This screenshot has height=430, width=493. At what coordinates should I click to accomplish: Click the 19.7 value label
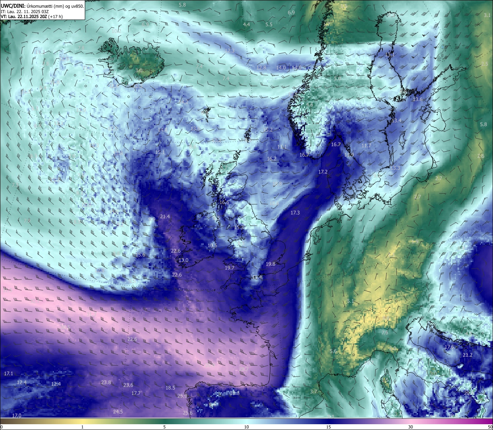pyautogui.click(x=230, y=268)
